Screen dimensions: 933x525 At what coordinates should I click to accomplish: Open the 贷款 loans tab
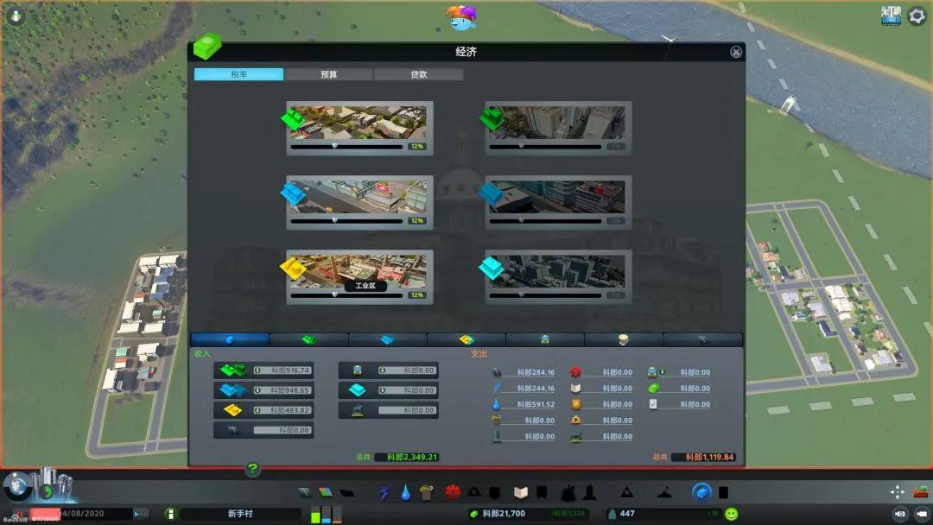(x=418, y=74)
